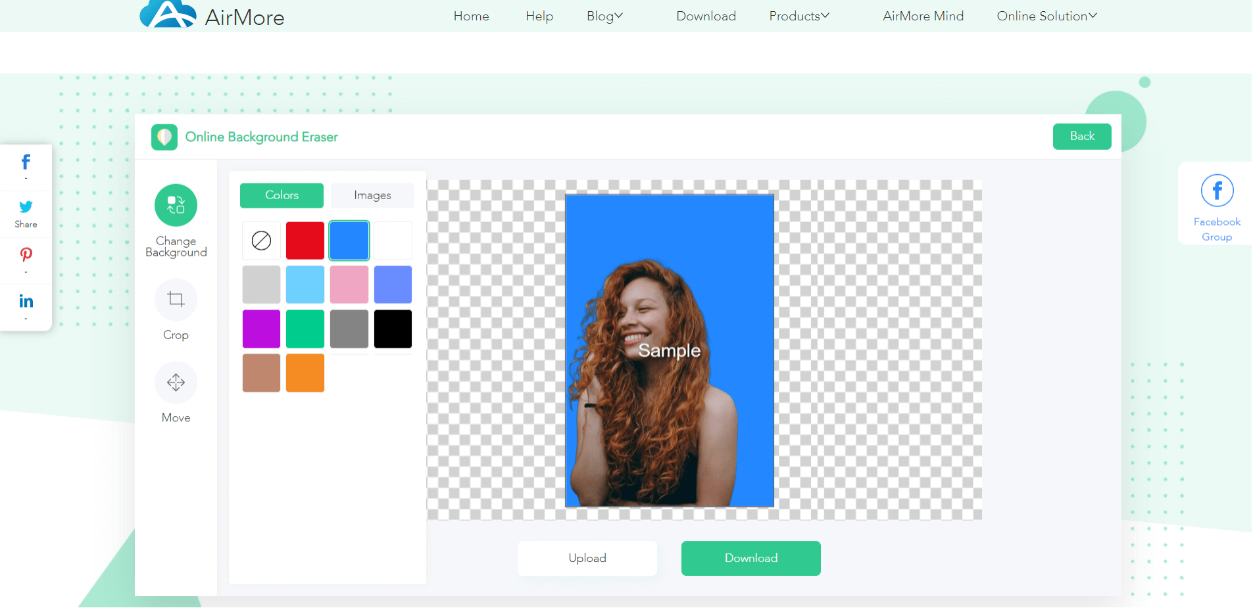Pick the periwinkle blue color swatch
The width and height of the screenshot is (1253, 608).
click(x=393, y=285)
